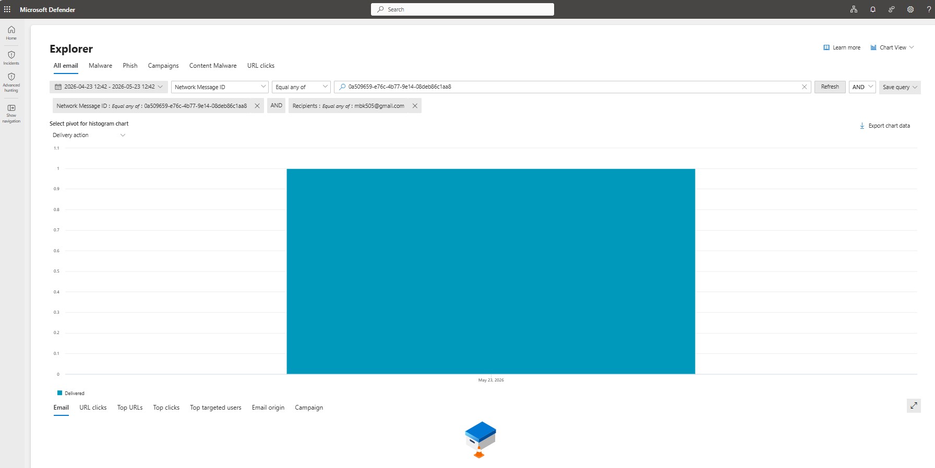Select the URL clicks details tab

coord(93,408)
